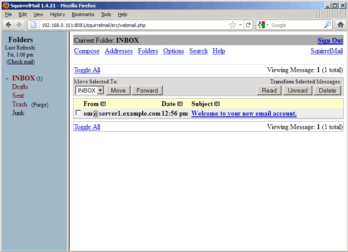Click the Google search magnifier icon
This screenshot has height=252, width=348.
click(327, 25)
